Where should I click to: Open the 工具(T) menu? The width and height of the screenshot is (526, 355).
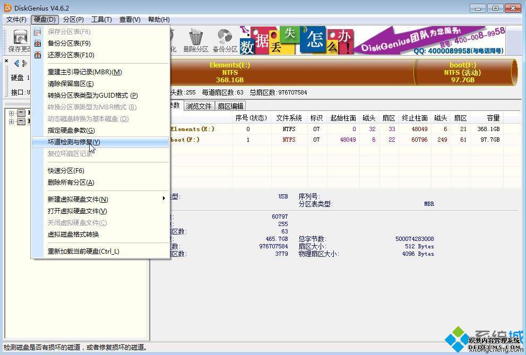click(x=102, y=20)
